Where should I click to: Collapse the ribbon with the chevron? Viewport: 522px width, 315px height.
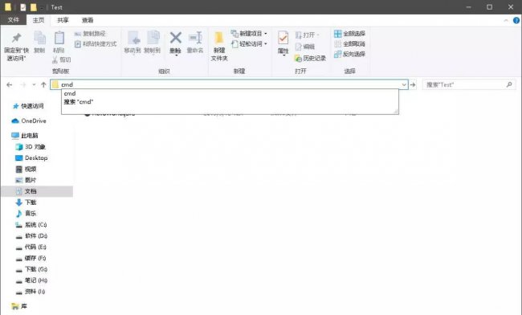506,20
